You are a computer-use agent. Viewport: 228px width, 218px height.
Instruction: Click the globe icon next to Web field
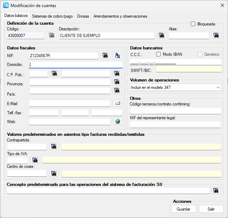click(117, 121)
